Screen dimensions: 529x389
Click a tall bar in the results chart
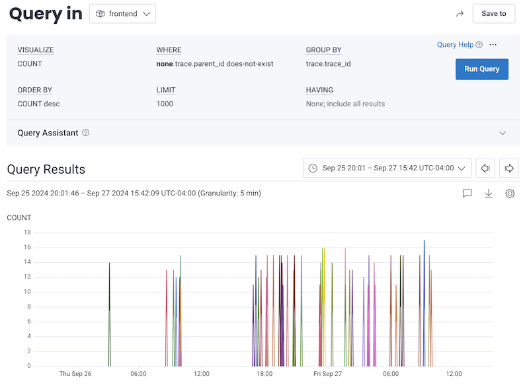[x=424, y=297]
